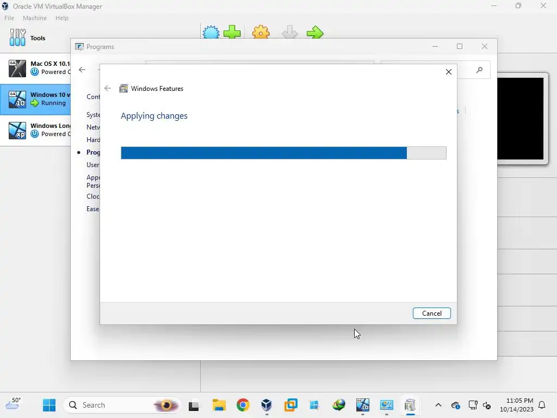
Task: Open Hardware category in Control Panel sidebar
Action: [x=93, y=140]
